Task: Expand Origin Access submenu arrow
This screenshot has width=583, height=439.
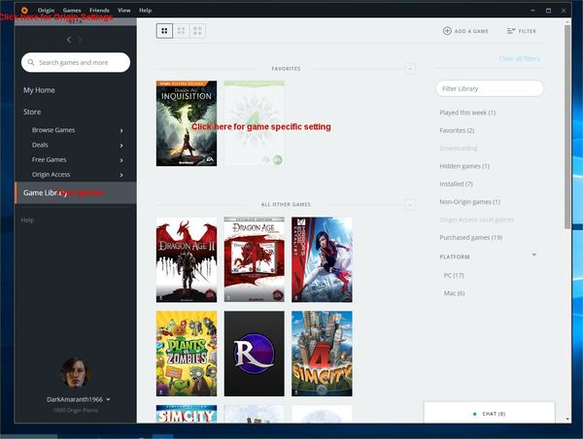Action: click(x=121, y=175)
